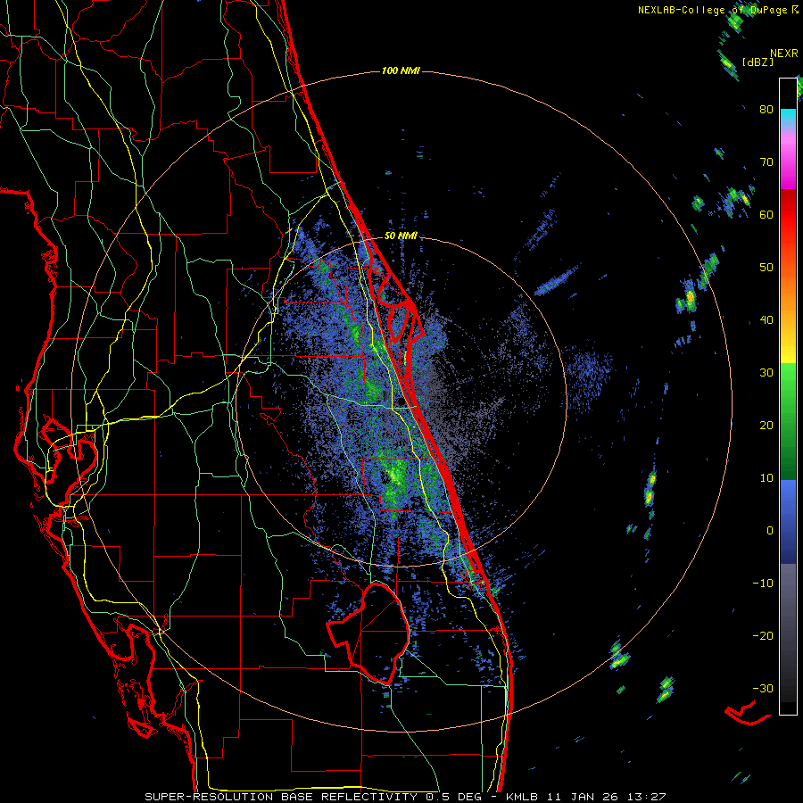Click "SUPER-RESOLUTION BASE REFLECTIVITY" in the bottom caption
This screenshot has width=803, height=803.
(x=281, y=797)
